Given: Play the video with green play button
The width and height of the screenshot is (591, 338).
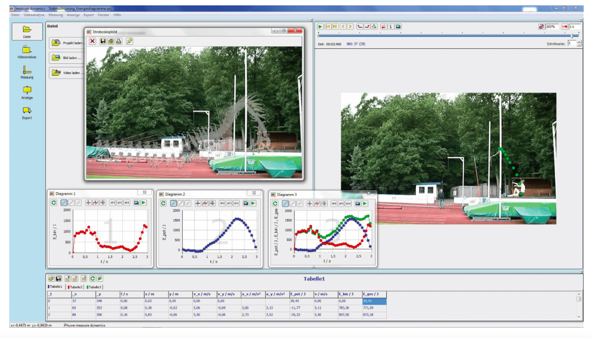Looking at the screenshot, I should 320,27.
